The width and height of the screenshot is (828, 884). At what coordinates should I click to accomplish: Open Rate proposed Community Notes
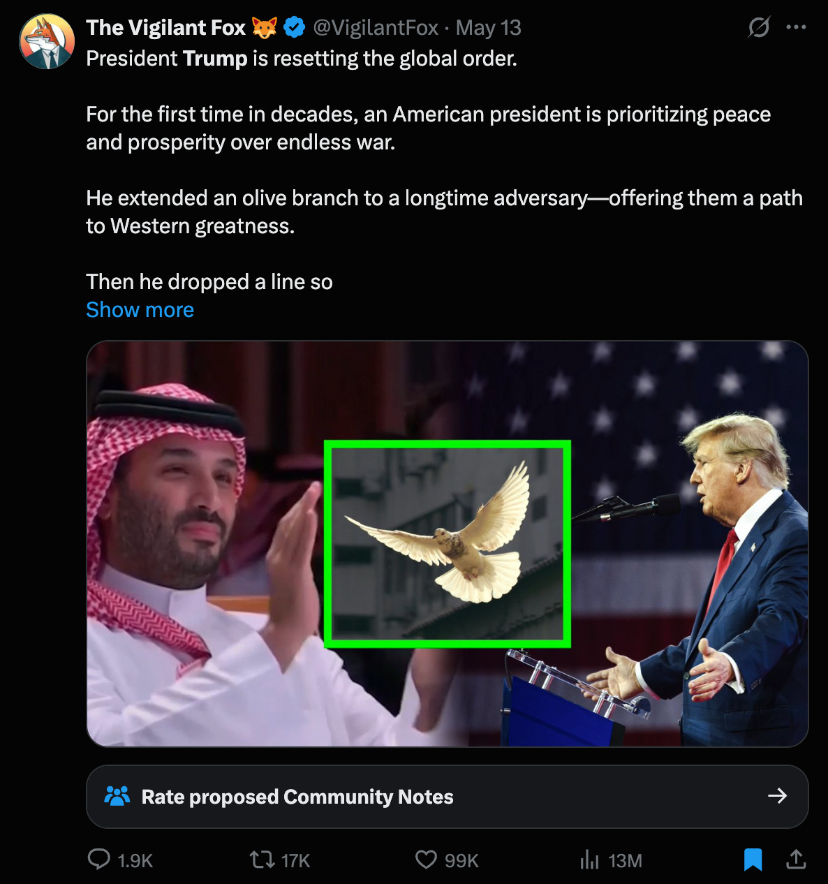[447, 797]
